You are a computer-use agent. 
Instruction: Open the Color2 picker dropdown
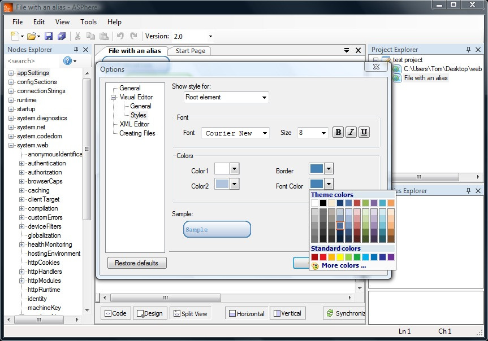pos(234,184)
